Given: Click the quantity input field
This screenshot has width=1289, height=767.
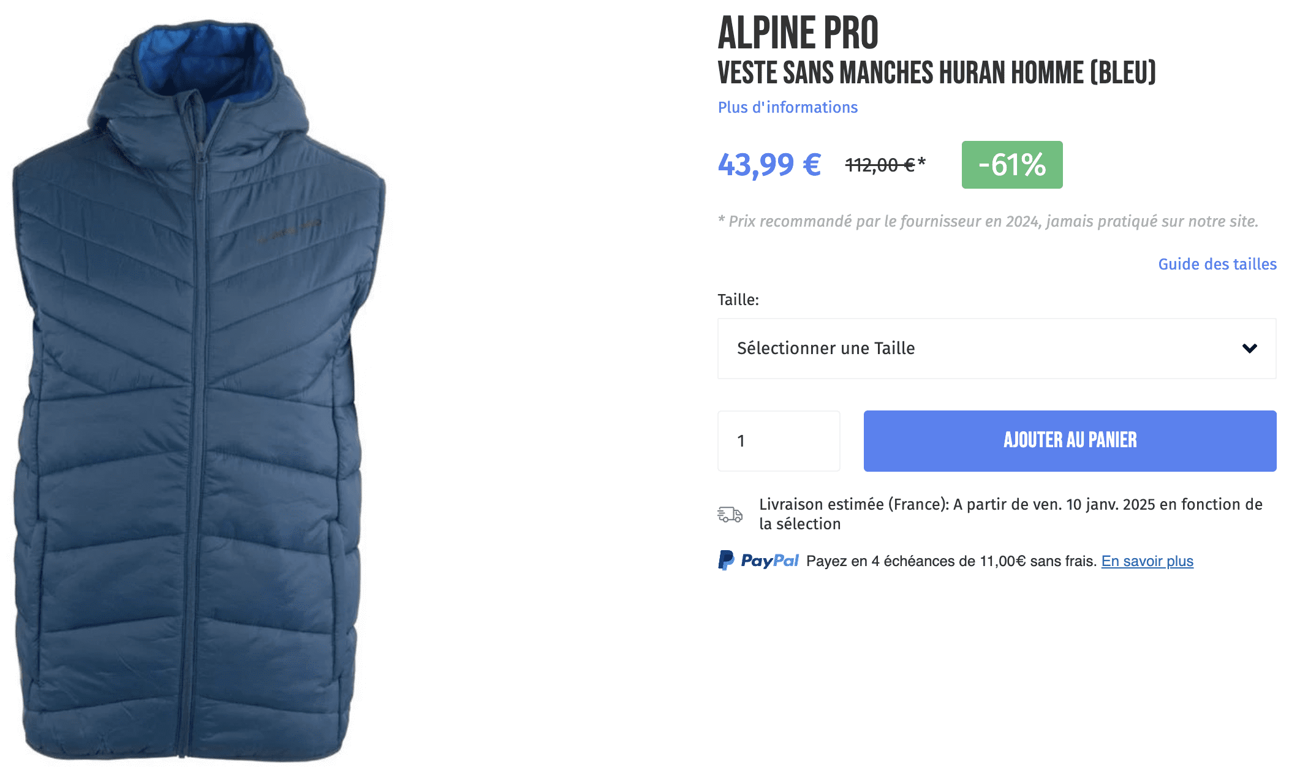Looking at the screenshot, I should (778, 440).
